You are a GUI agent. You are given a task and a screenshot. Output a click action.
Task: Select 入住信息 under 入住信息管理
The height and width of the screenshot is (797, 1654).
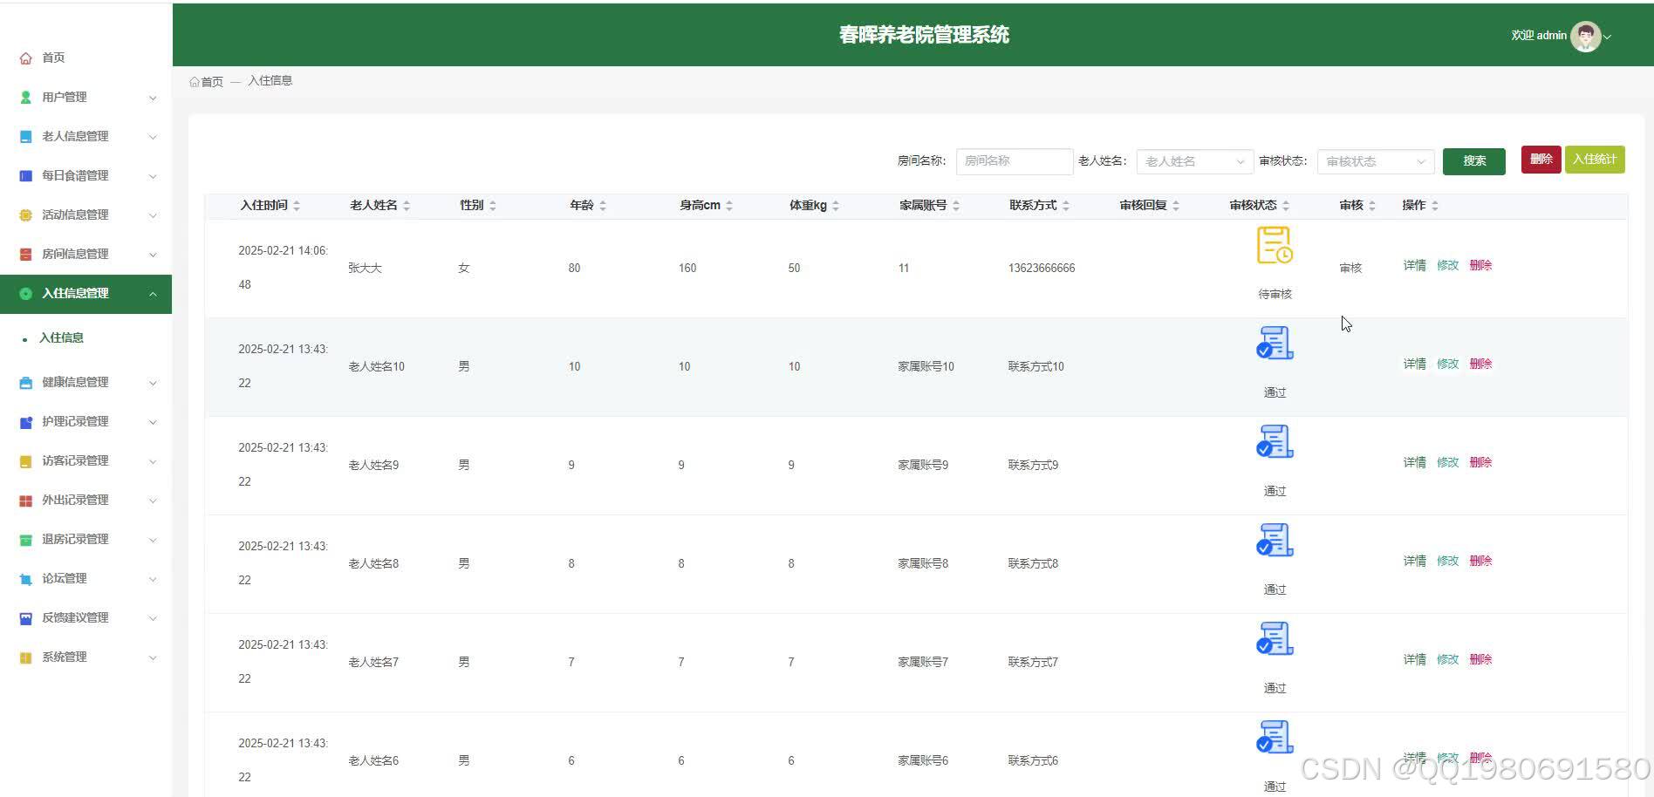62,337
